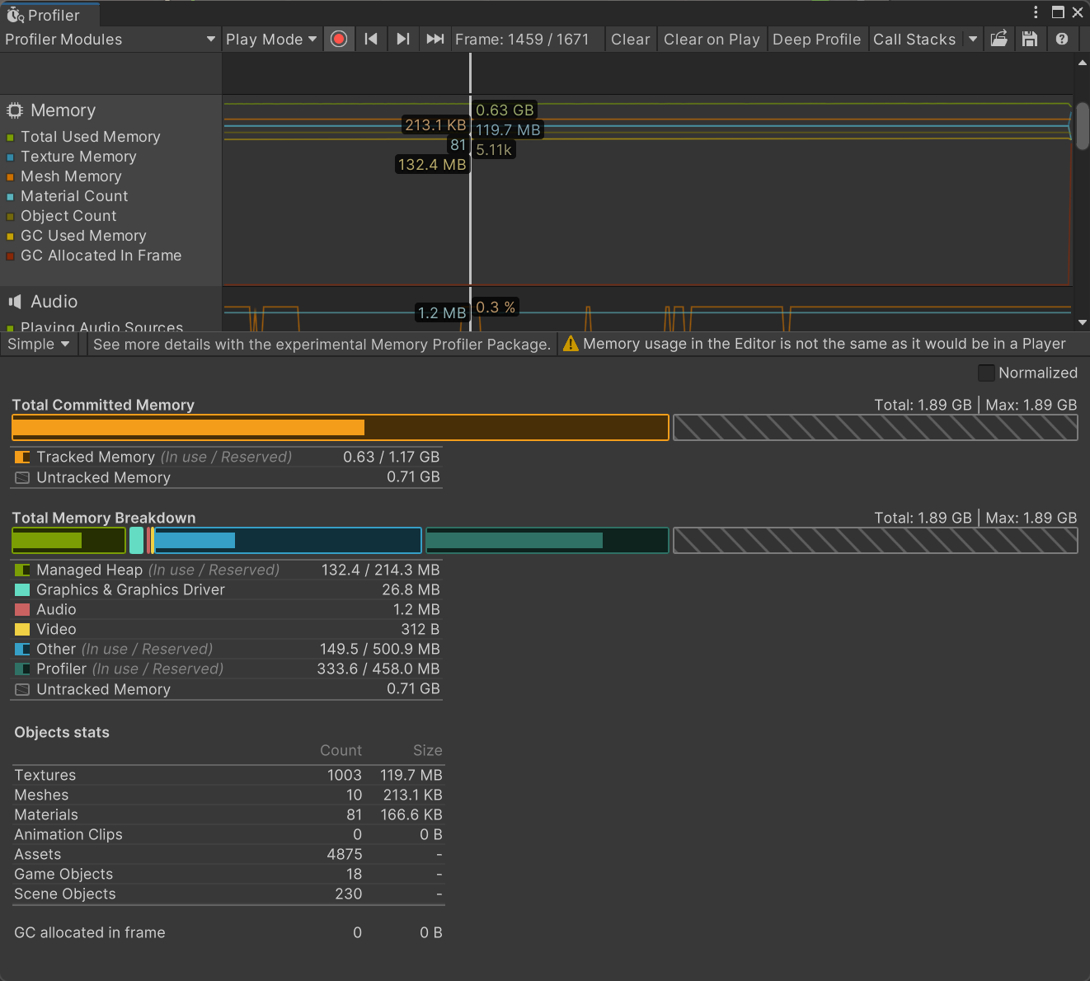Viewport: 1090px width, 981px height.
Task: Toggle GC Used Memory chart series
Action: coord(11,237)
